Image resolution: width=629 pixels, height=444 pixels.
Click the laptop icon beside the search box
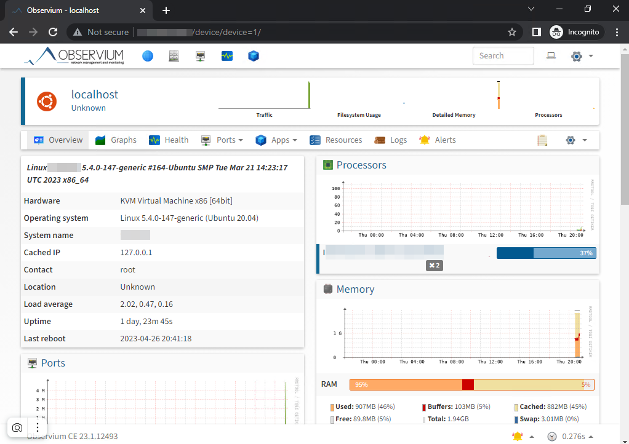pyautogui.click(x=551, y=56)
